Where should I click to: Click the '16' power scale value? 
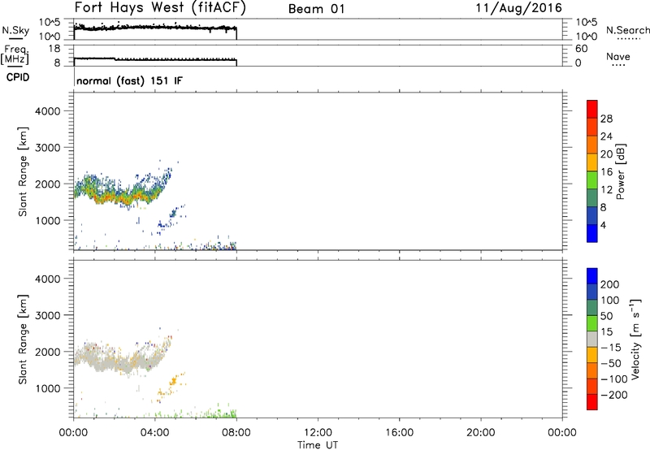pos(606,172)
